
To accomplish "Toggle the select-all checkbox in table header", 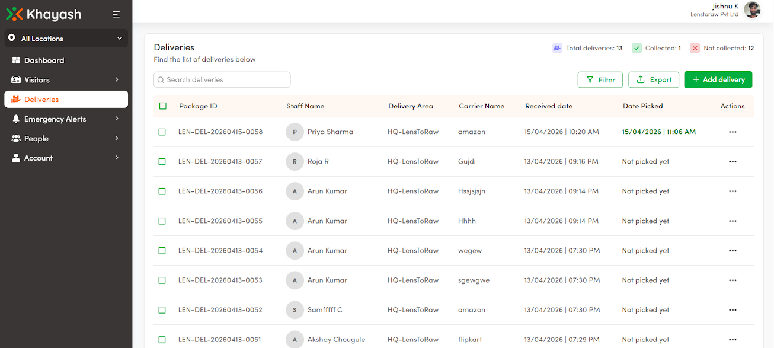I will click(163, 106).
